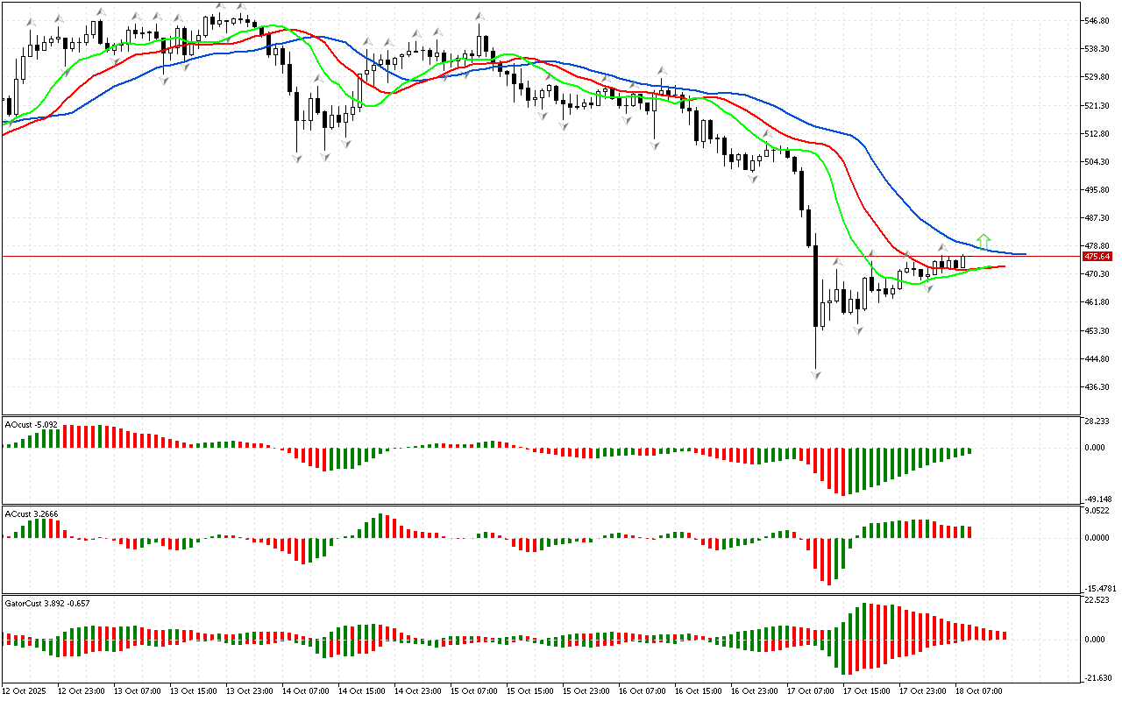Click the 12 Oct 2025 date label
This screenshot has width=1122, height=701.
tap(26, 691)
